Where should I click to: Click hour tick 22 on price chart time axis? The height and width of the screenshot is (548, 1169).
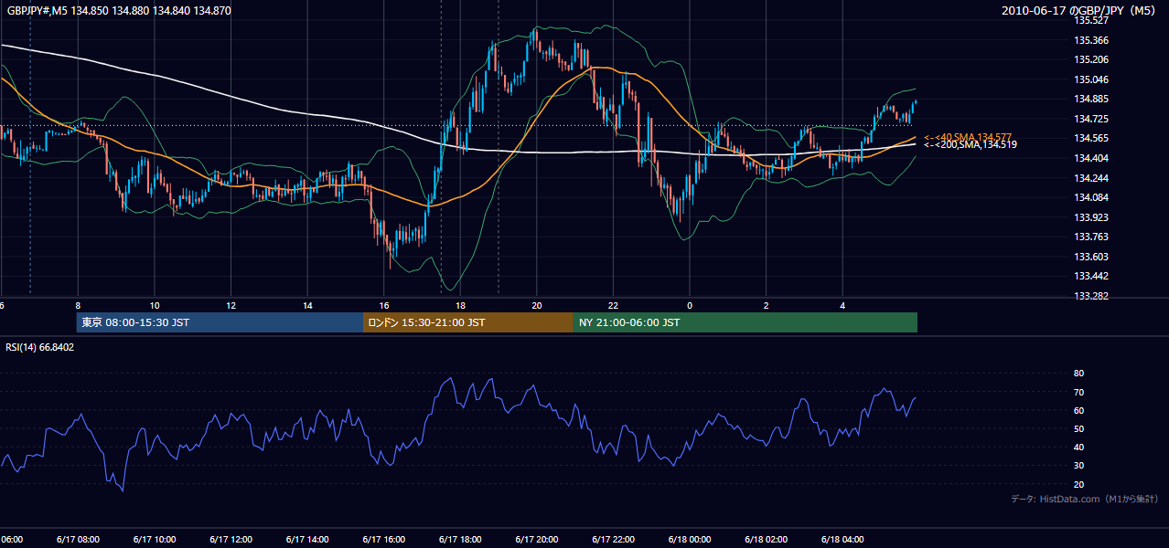click(614, 305)
